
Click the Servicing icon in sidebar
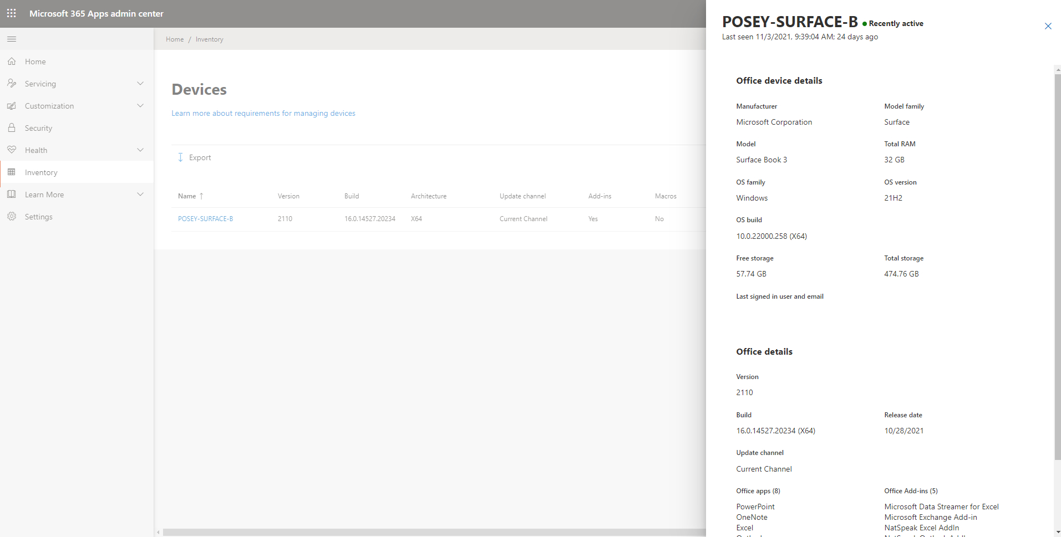12,84
